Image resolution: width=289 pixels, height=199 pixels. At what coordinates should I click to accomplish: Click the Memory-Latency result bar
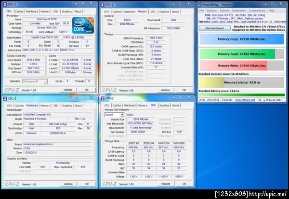[x=242, y=82]
